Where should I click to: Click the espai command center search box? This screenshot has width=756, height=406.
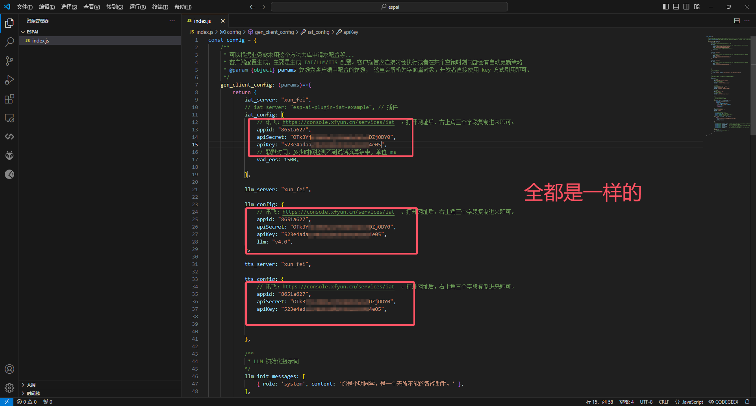(x=389, y=7)
